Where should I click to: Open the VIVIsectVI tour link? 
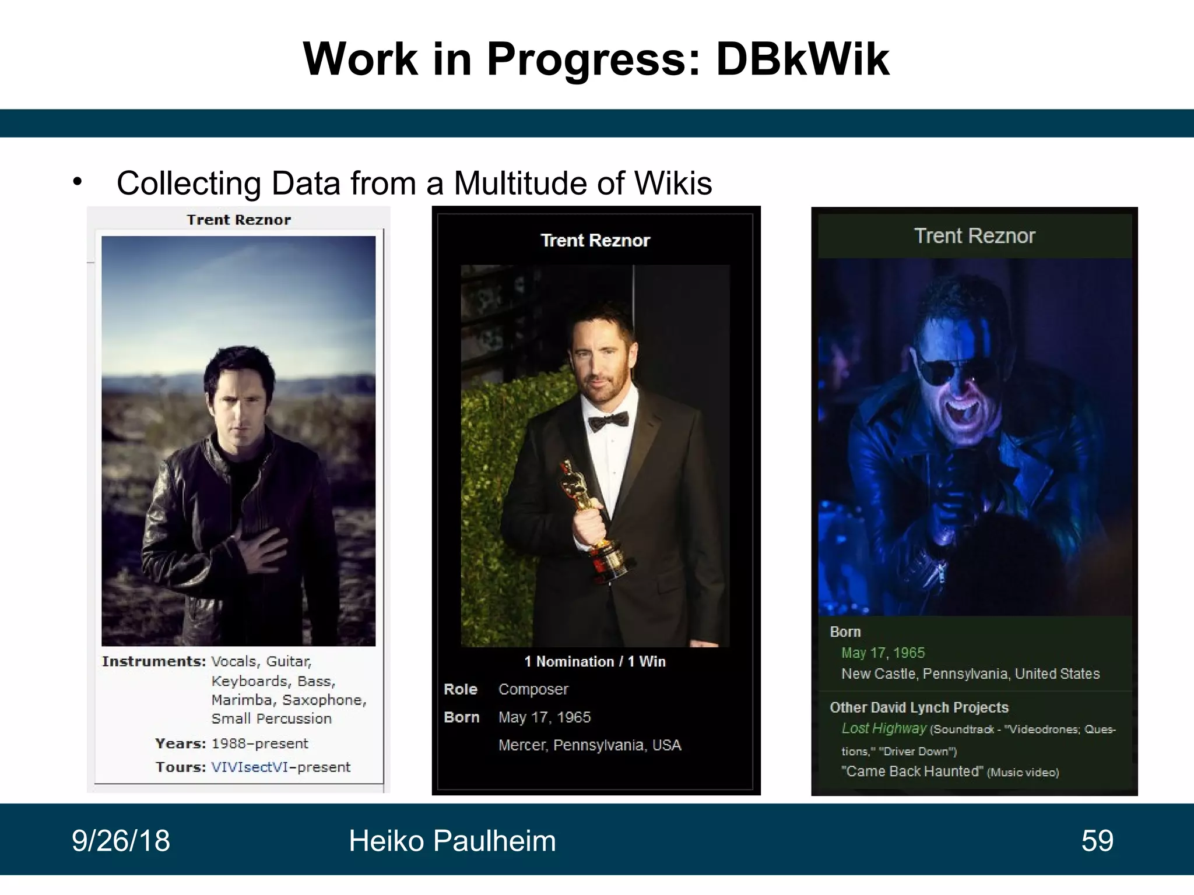[x=250, y=767]
